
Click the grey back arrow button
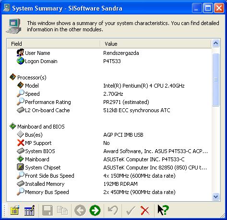coord(80,210)
